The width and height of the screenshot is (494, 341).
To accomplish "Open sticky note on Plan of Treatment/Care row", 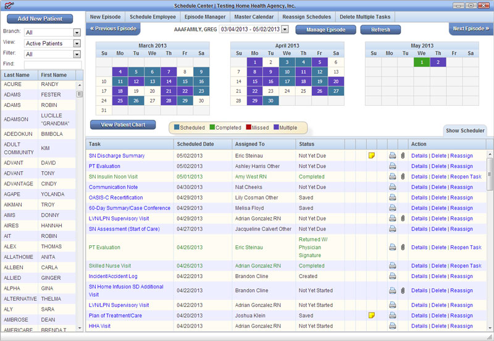I will point(372,315).
